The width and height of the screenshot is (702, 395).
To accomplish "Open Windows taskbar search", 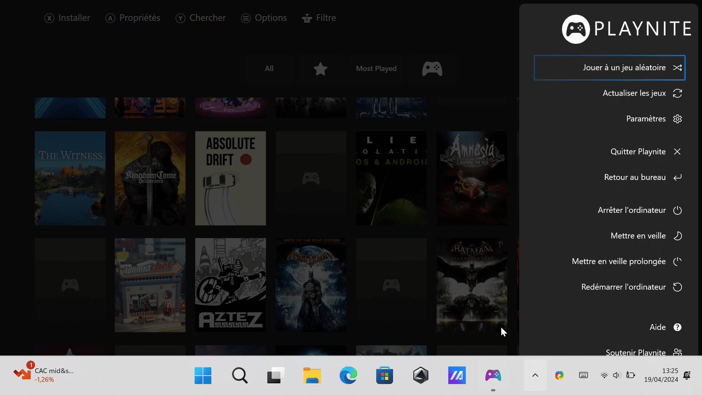I will coord(239,375).
